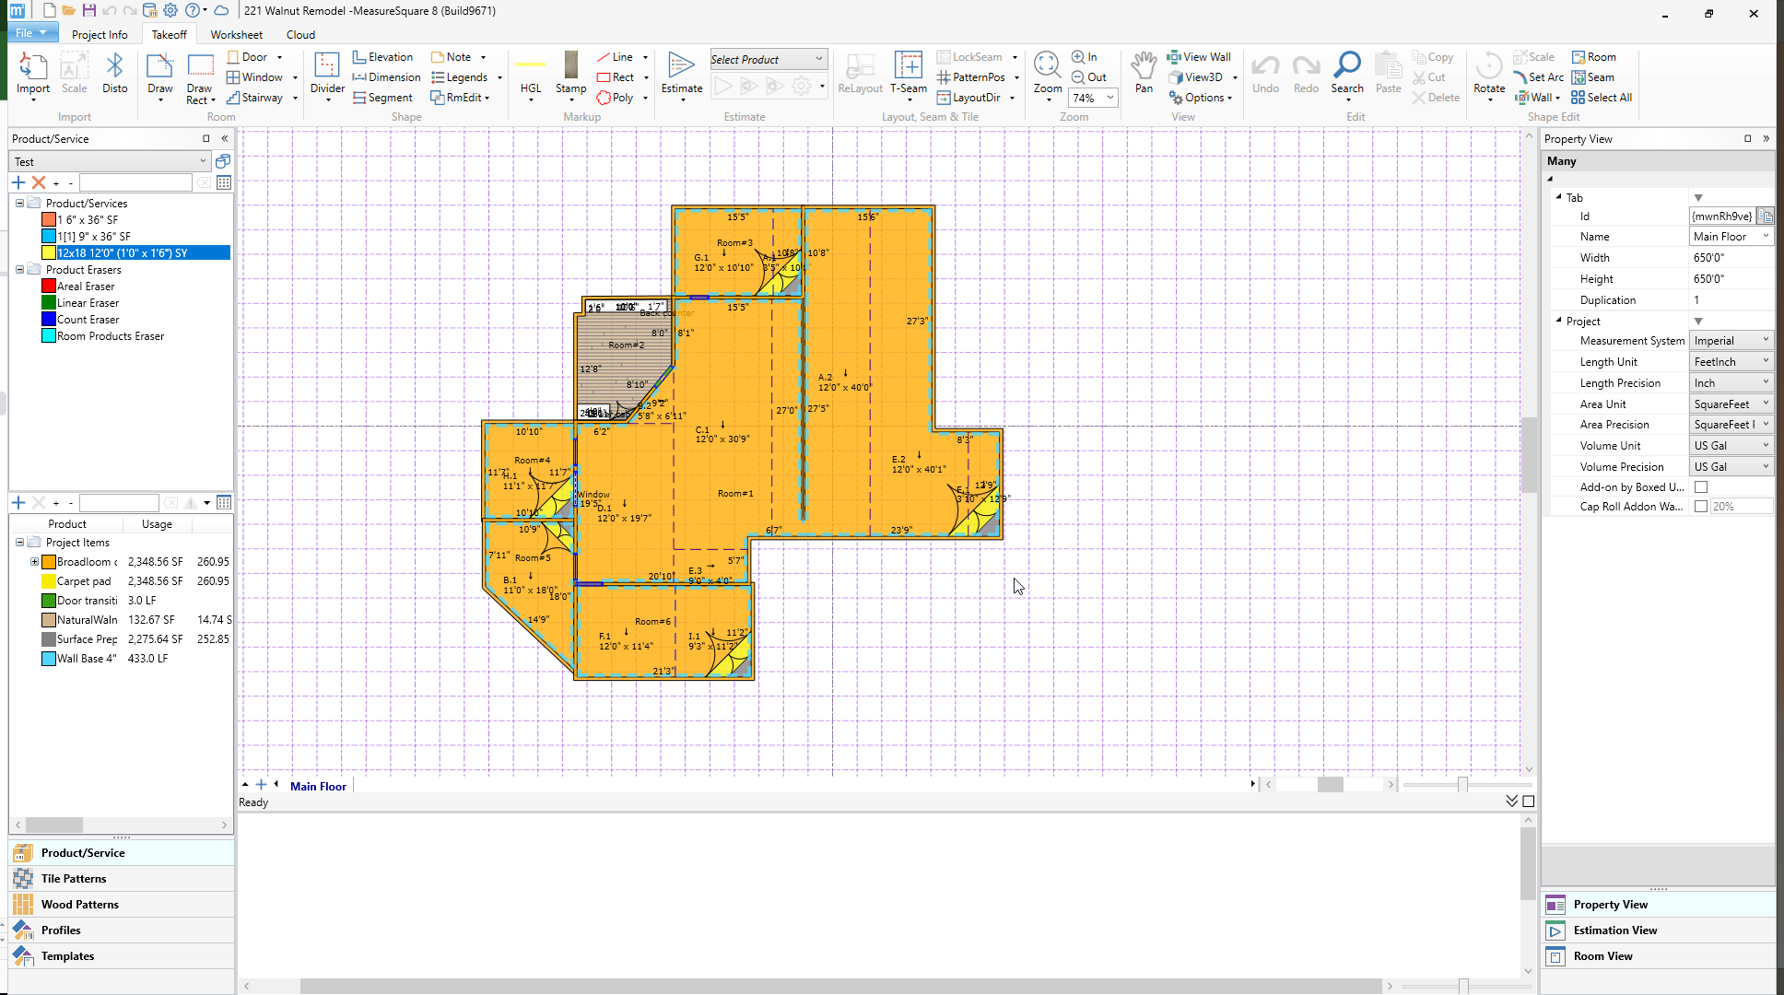Toggle Cap Roll Addon Waste checkbox
Screen dimensions: 1784x995
(x=1701, y=507)
